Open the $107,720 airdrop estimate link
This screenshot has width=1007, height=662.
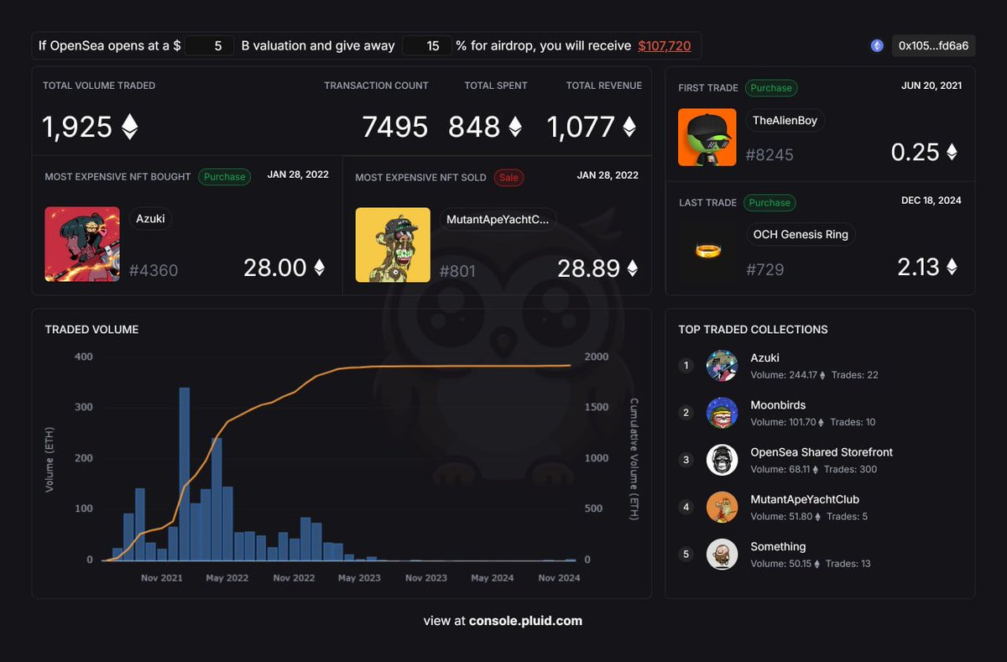665,45
